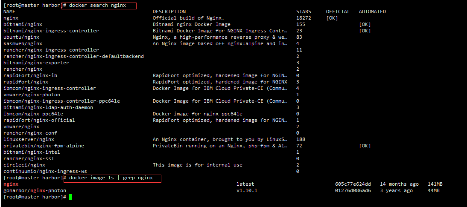The height and width of the screenshot is (207, 467).
Task: Click the image ID 605c77e624dd
Action: coord(353,184)
